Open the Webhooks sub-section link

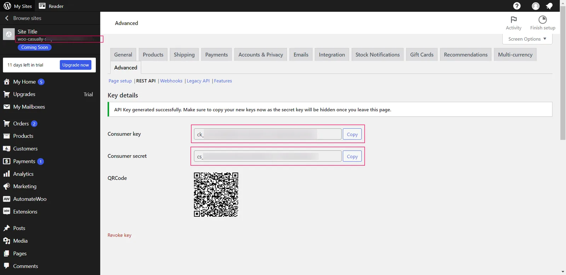coord(171,81)
